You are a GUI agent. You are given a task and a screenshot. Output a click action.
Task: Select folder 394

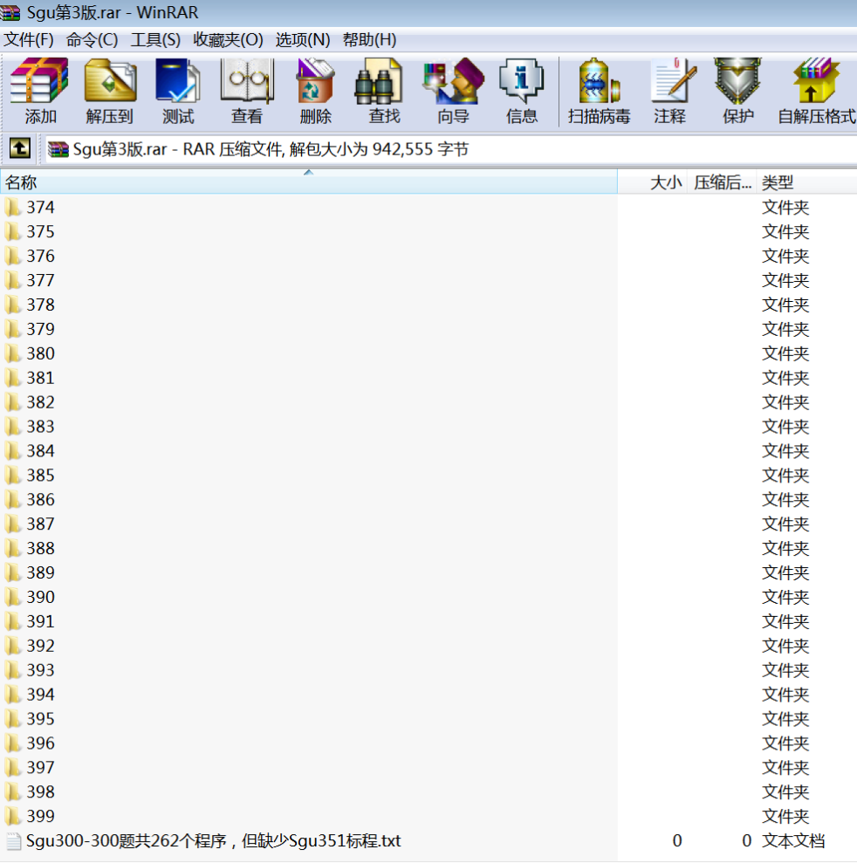click(40, 695)
